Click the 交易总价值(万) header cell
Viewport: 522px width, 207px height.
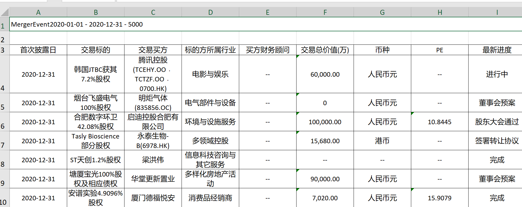click(x=325, y=50)
